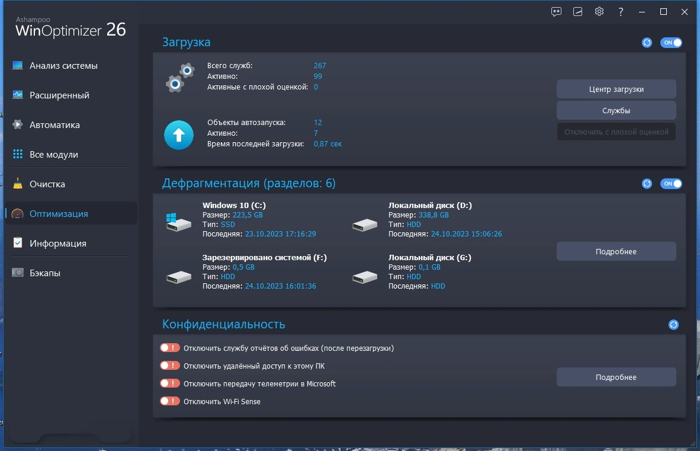The image size is (700, 451).
Task: Click Локальный диск (D:) title
Action: pyautogui.click(x=430, y=205)
